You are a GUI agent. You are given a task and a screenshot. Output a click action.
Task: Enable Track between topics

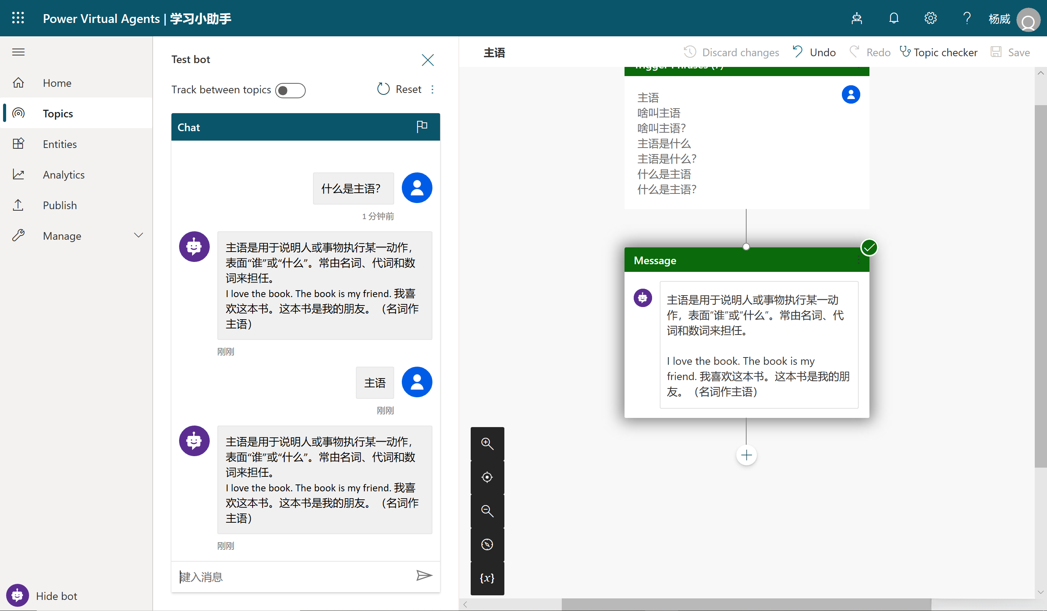(x=290, y=90)
